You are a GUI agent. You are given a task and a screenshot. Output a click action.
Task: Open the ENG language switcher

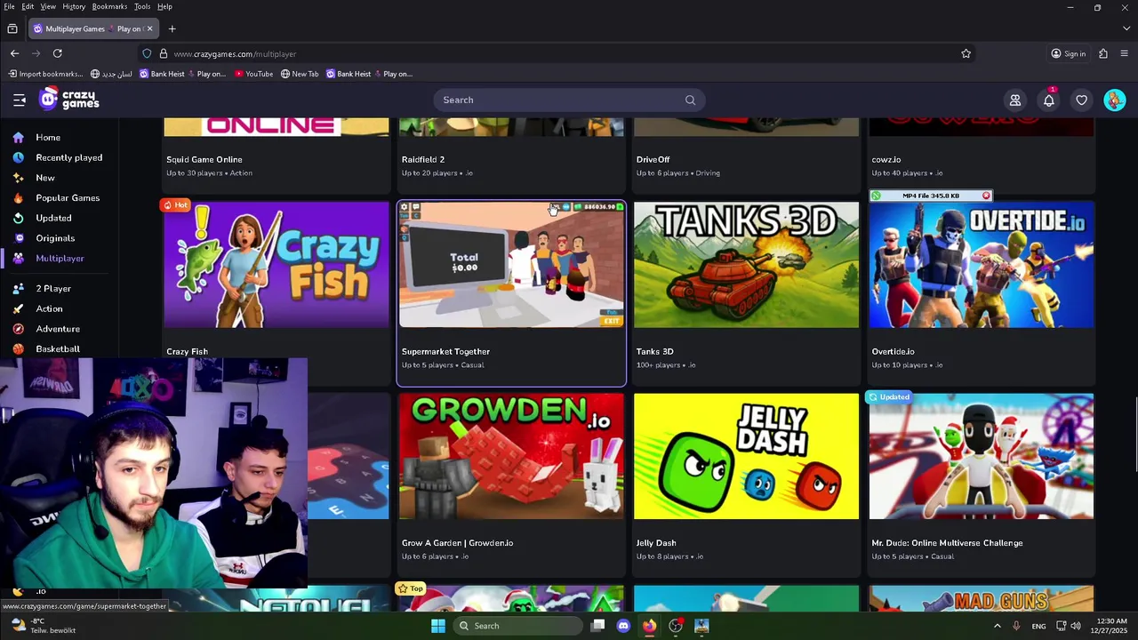pos(1038,627)
